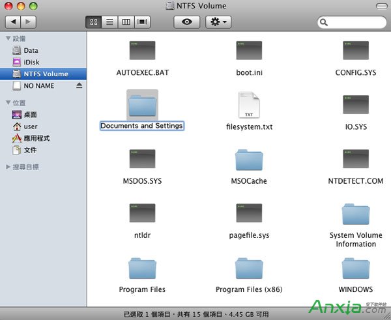Select the pagefile.sys file icon
391x320 pixels.
[x=249, y=213]
